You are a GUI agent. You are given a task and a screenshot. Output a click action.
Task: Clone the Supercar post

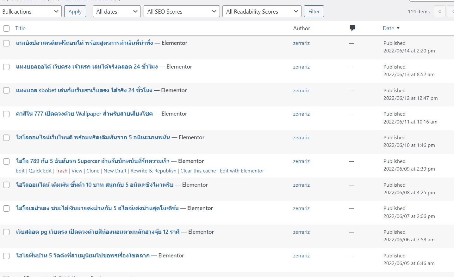[x=93, y=171]
